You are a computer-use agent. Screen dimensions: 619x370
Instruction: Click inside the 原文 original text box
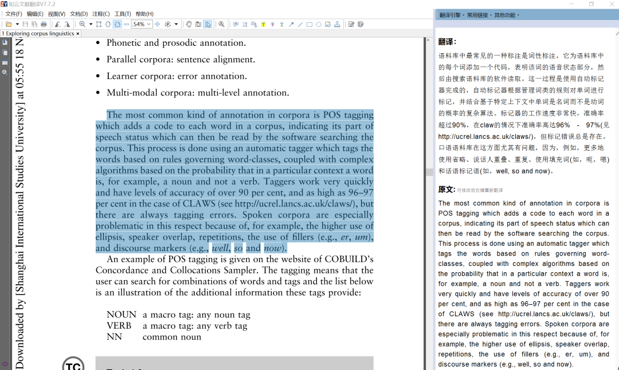[x=523, y=284]
